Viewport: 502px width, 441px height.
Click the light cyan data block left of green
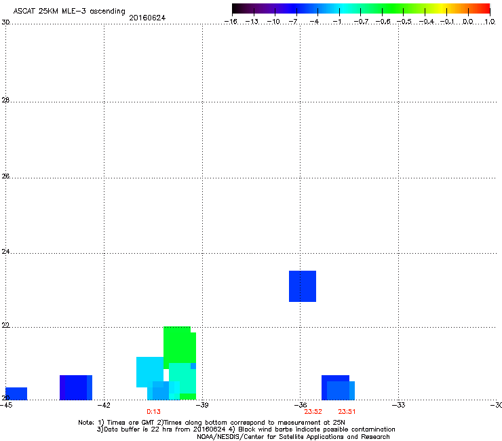[x=150, y=372]
